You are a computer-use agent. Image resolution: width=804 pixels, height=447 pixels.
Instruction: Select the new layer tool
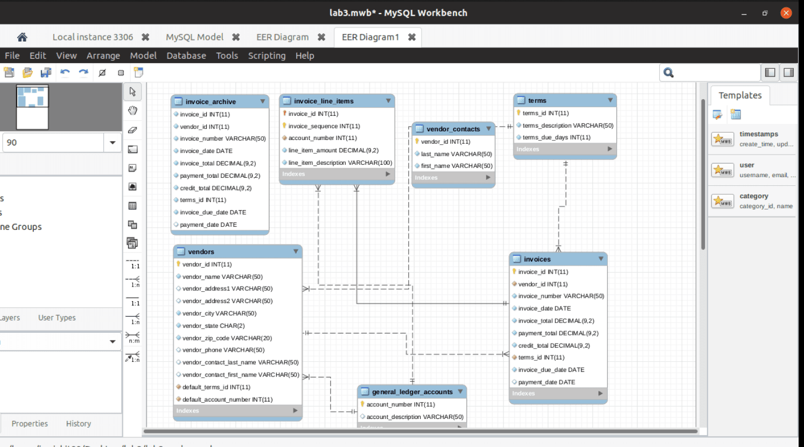tap(132, 149)
